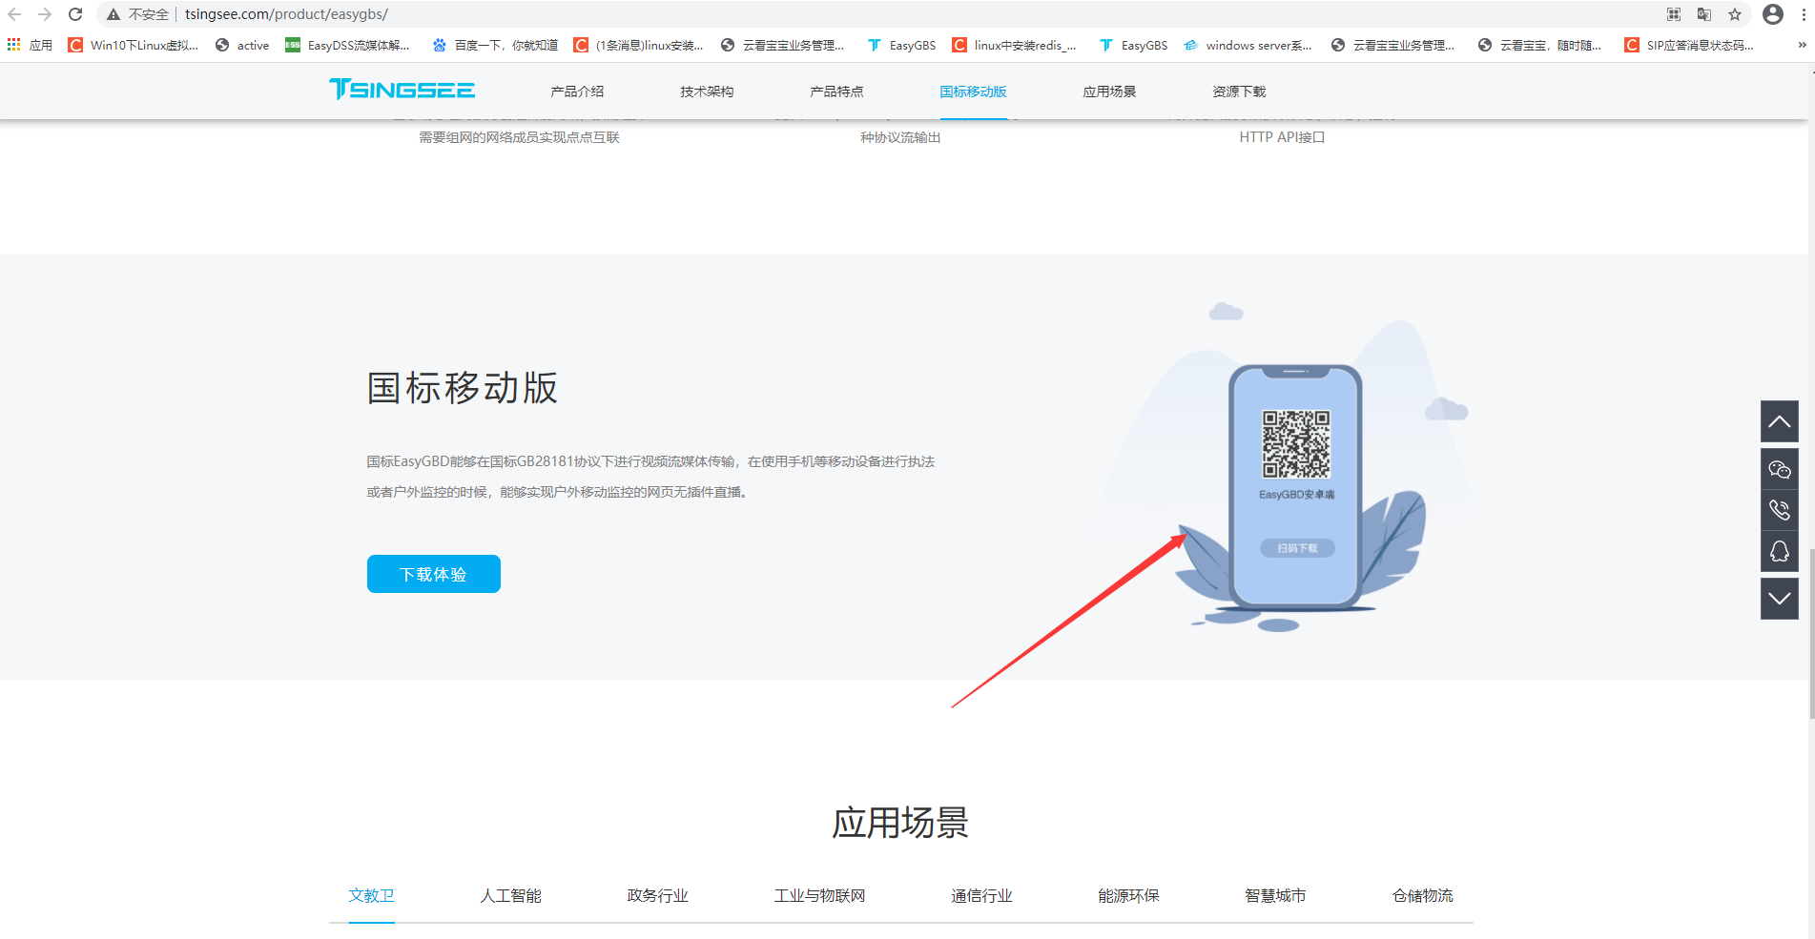The width and height of the screenshot is (1815, 939).
Task: Click the text 需要组网的网络成员实现点点互联
Action: [x=519, y=137]
